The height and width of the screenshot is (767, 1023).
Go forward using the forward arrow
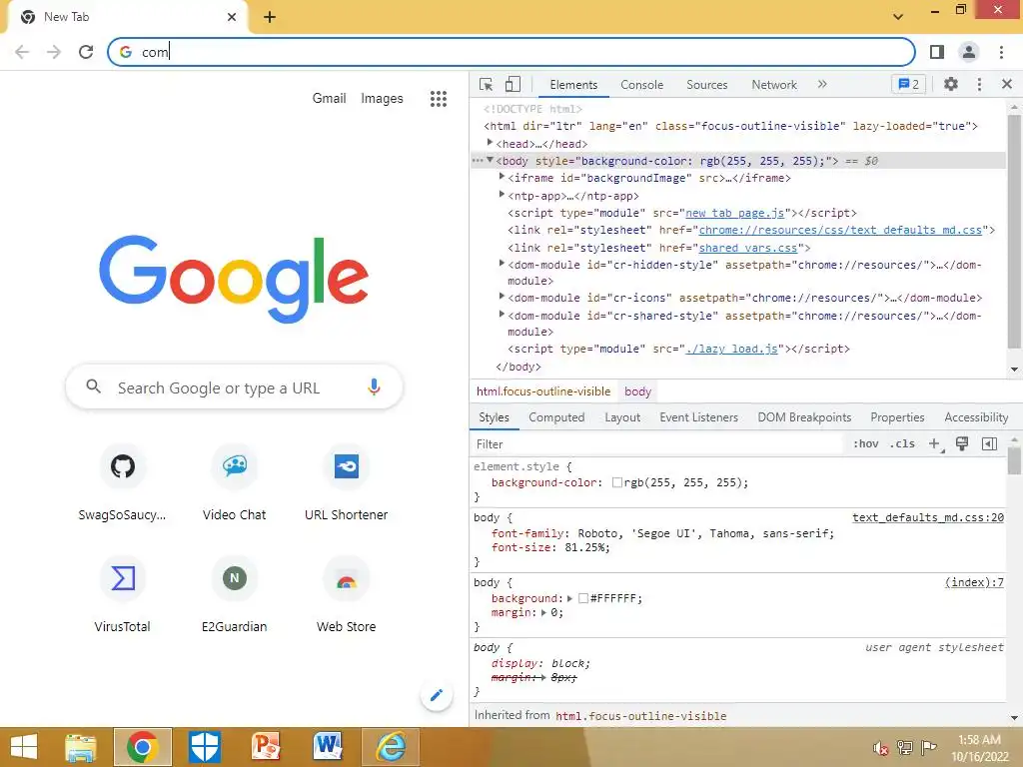[x=54, y=52]
